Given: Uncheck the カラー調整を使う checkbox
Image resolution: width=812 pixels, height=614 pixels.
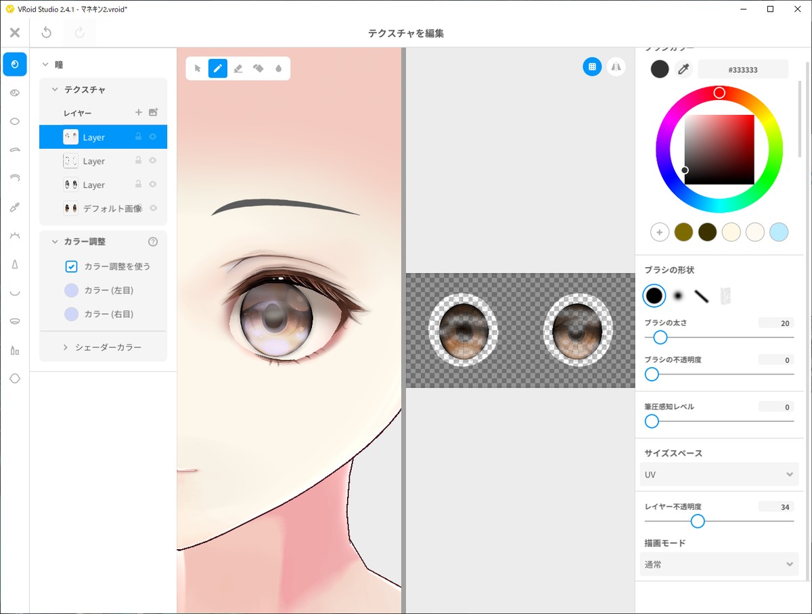Looking at the screenshot, I should click(71, 266).
